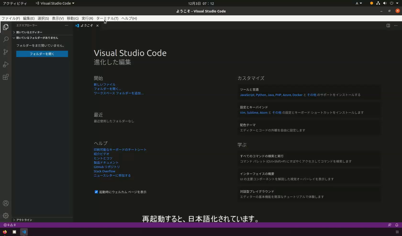Select the Search icon in the activity bar

(x=5, y=40)
